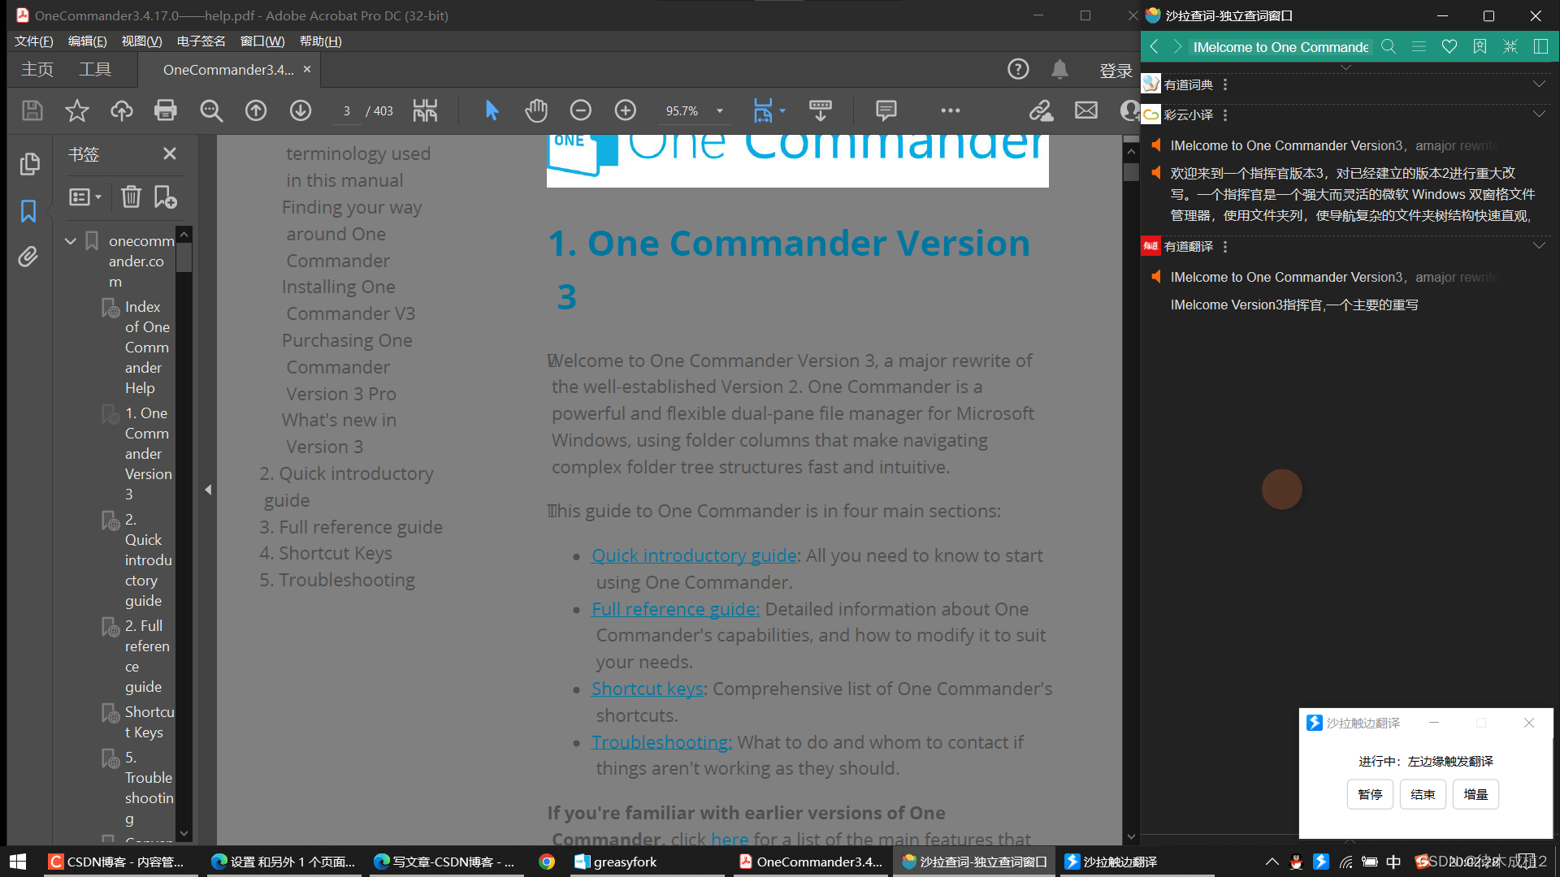
Task: Open the zoom percentage dropdown
Action: coord(719,111)
